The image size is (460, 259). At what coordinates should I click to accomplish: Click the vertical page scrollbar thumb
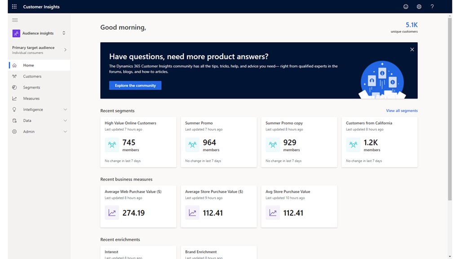pyautogui.click(x=450, y=109)
